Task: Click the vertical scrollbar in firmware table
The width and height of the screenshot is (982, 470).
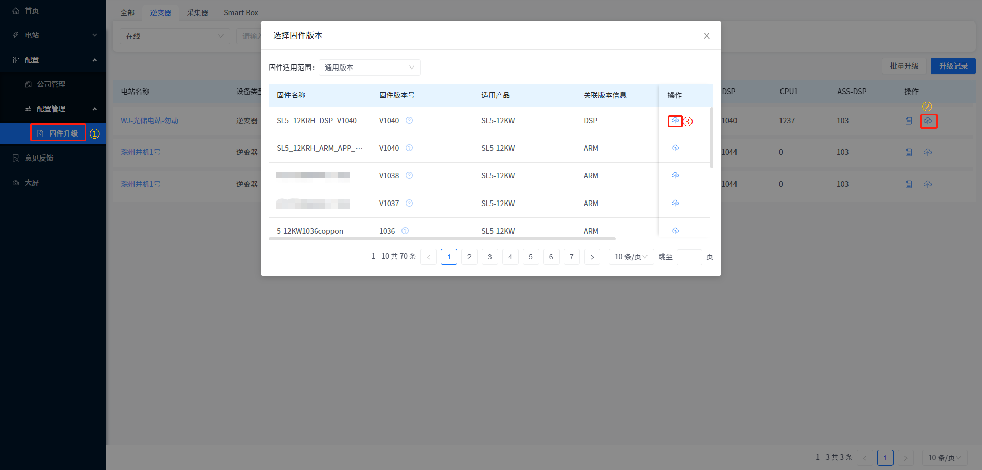Action: point(711,138)
